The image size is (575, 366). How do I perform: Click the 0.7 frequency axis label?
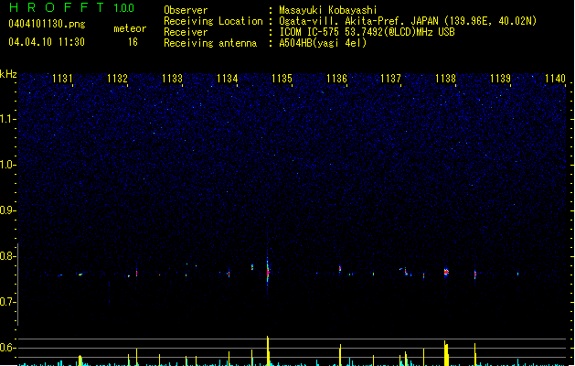(8, 302)
